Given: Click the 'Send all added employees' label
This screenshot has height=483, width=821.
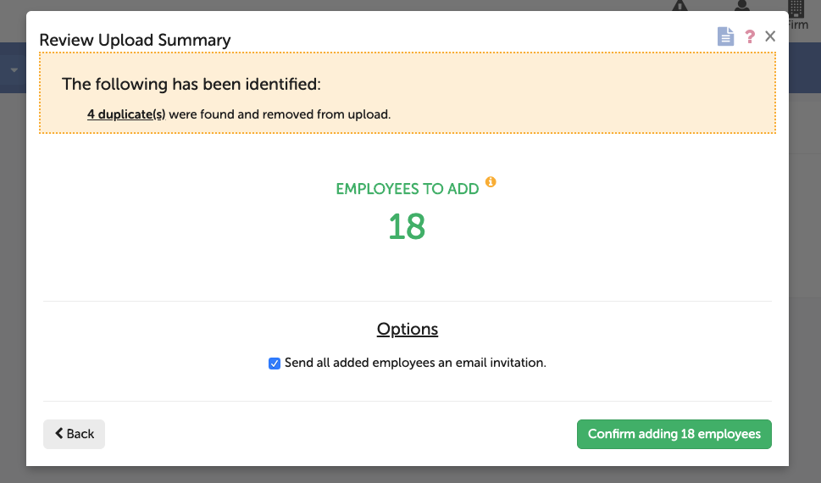Looking at the screenshot, I should [415, 363].
